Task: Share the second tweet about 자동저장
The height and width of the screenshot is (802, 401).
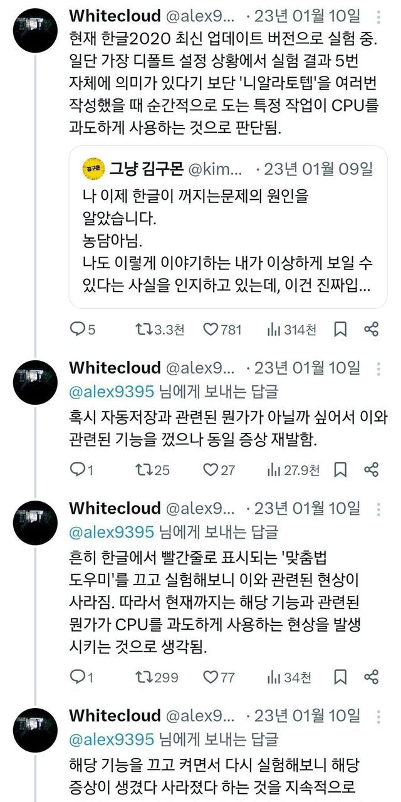Action: click(371, 469)
